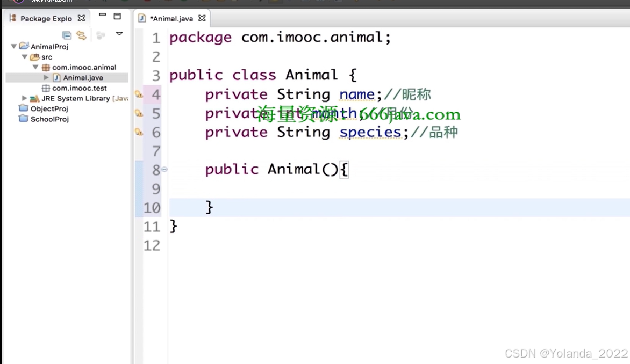Select the ObjectProj project
The image size is (630, 364).
49,109
